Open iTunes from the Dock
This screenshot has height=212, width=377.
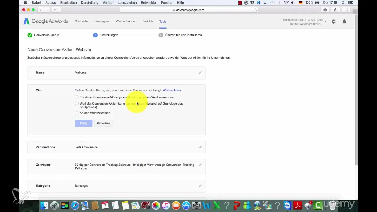coord(166,205)
